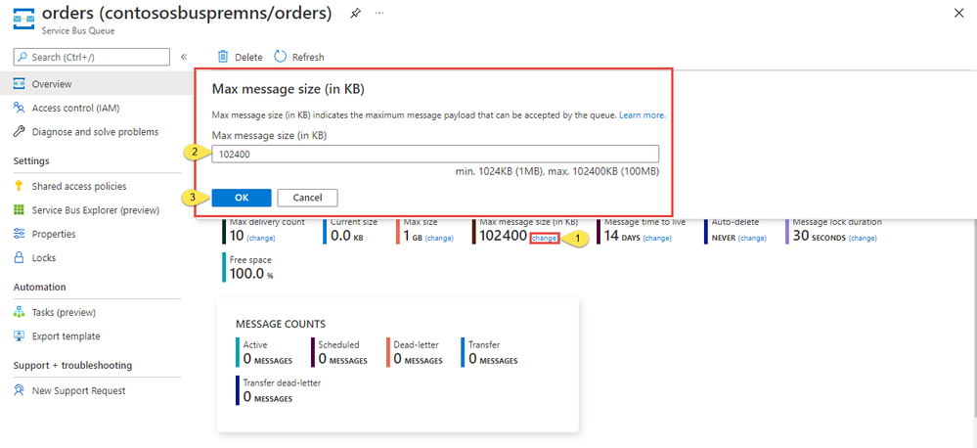Click the Learn more link in dialog
Screen dimensions: 977x448
coord(643,115)
